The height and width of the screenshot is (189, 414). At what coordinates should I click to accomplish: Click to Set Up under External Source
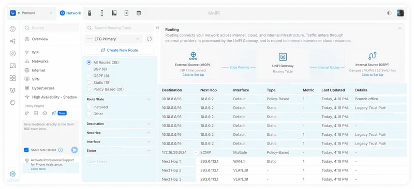point(193,75)
